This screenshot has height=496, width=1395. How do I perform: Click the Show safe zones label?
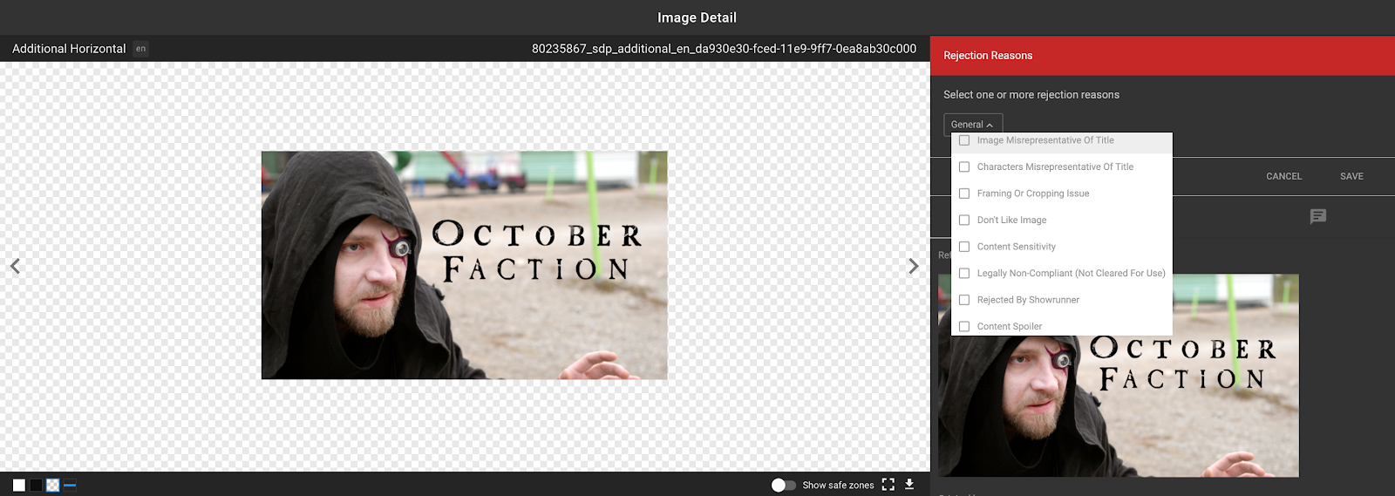[x=838, y=485]
